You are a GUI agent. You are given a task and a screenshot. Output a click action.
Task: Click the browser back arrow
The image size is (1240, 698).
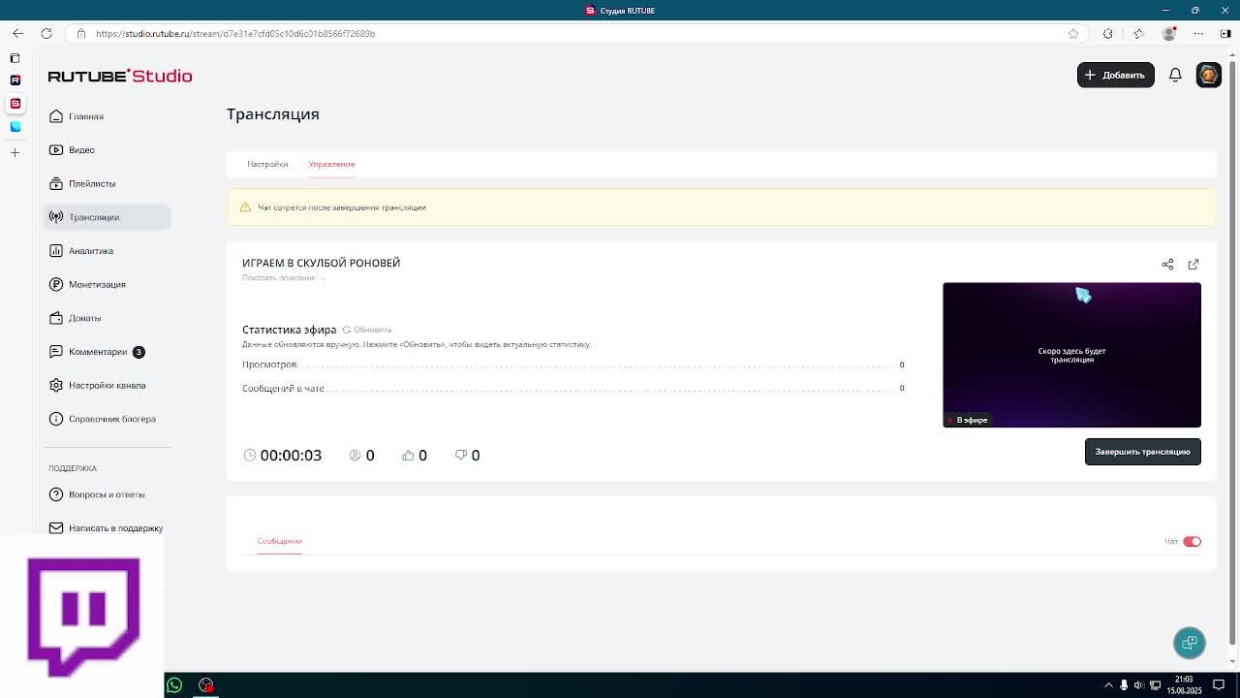point(17,34)
